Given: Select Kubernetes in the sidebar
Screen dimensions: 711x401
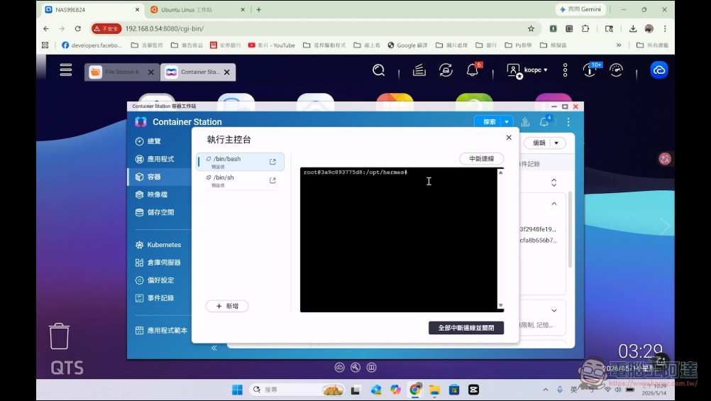Looking at the screenshot, I should (159, 244).
